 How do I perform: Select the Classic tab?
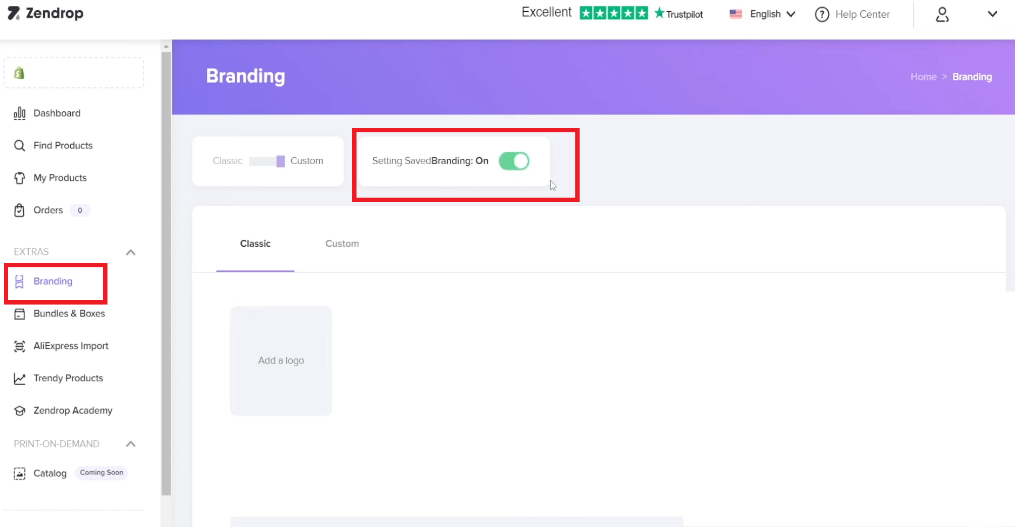point(256,244)
